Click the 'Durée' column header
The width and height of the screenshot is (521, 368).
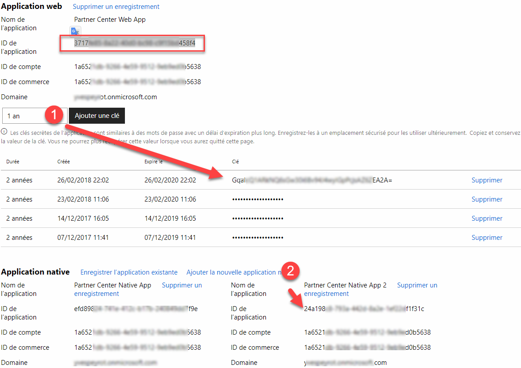(x=12, y=162)
